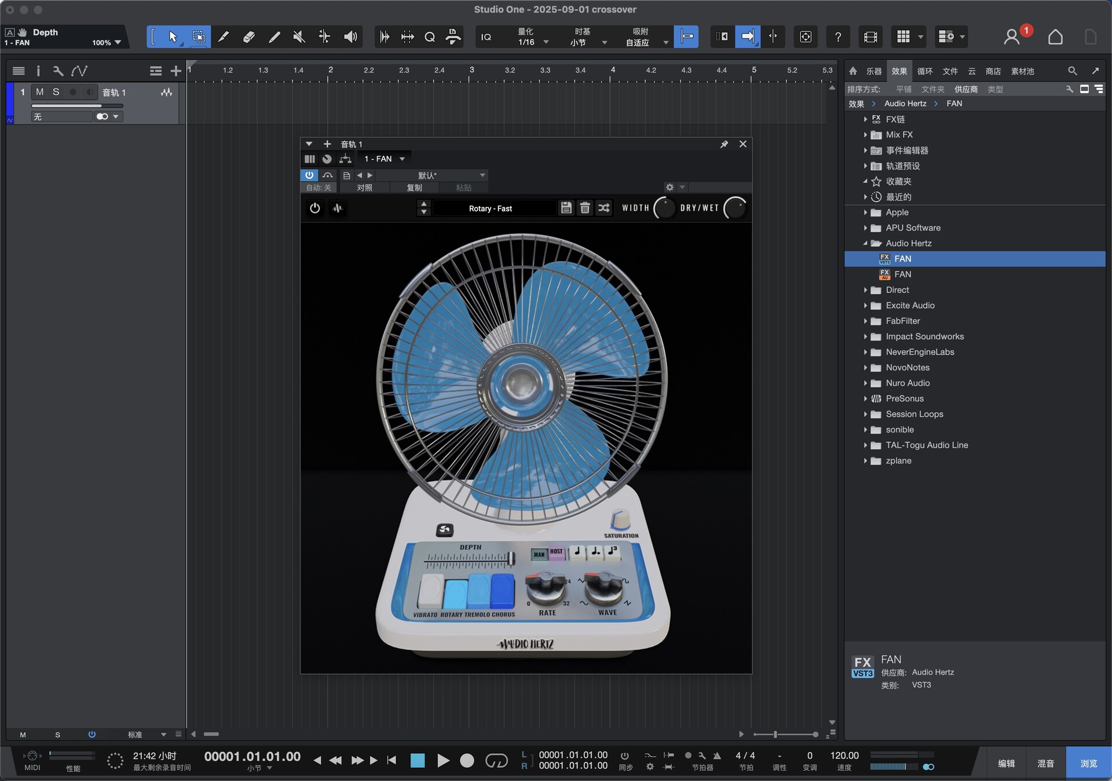Expand the PreSonus folder
The height and width of the screenshot is (781, 1112).
[865, 398]
